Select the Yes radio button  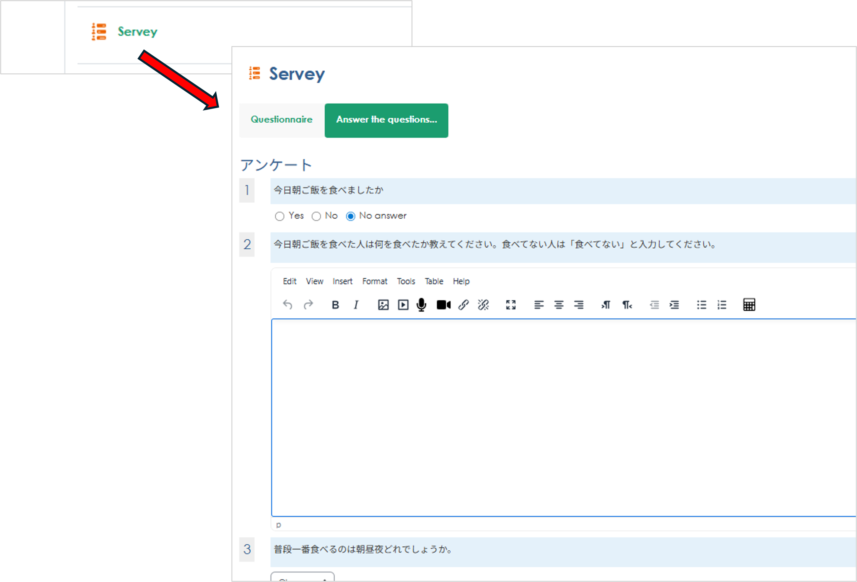click(x=279, y=216)
